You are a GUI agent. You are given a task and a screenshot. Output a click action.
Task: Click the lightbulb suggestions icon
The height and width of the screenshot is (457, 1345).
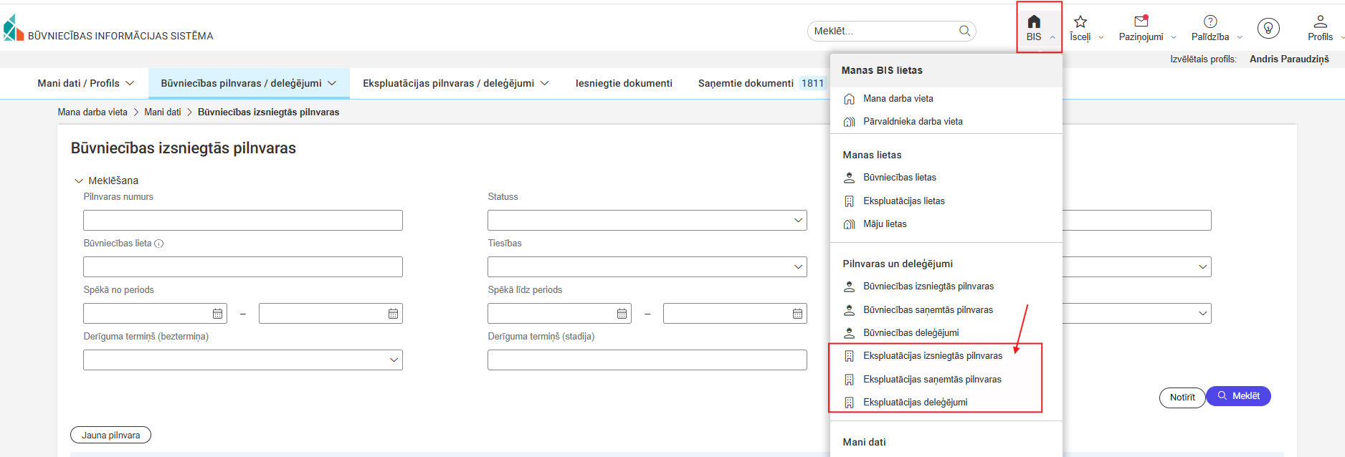tap(1268, 28)
